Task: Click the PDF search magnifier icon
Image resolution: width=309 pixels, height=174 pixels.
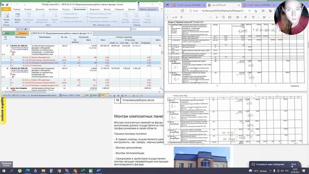Action: tap(182, 17)
